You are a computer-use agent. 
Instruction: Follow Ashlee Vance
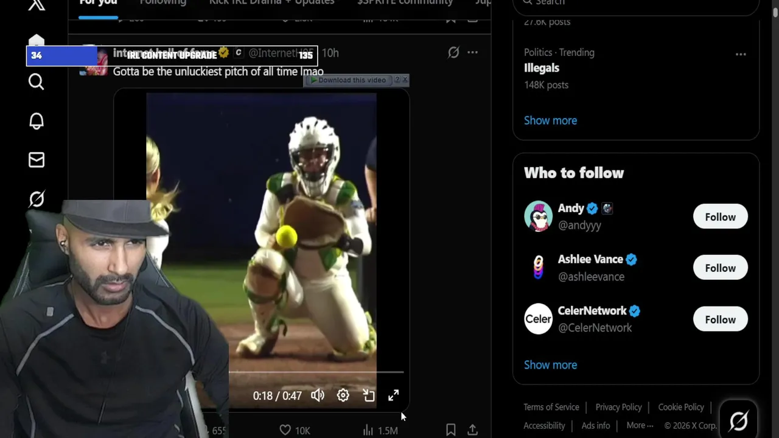(x=720, y=268)
